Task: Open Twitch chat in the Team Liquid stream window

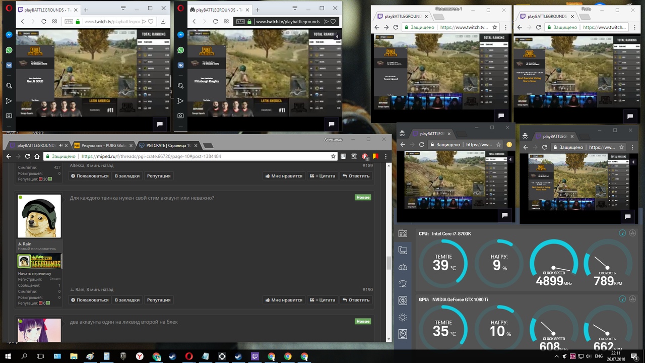Action: tap(501, 116)
